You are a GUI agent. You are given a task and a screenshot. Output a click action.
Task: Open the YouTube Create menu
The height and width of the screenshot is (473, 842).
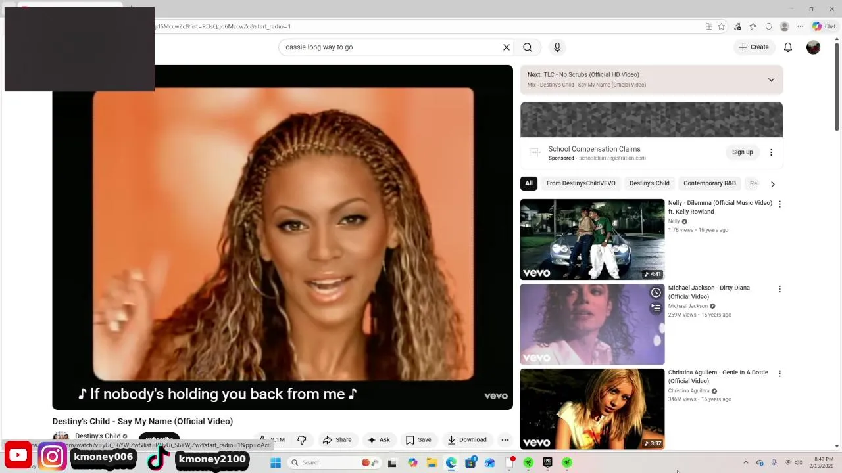754,47
